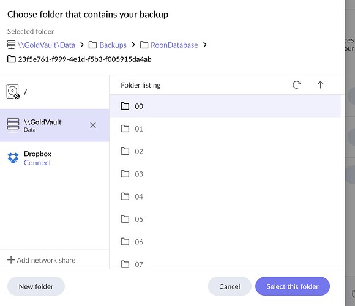The width and height of the screenshot is (355, 306).
Task: Click the folder icon beside 02
Action: click(125, 151)
